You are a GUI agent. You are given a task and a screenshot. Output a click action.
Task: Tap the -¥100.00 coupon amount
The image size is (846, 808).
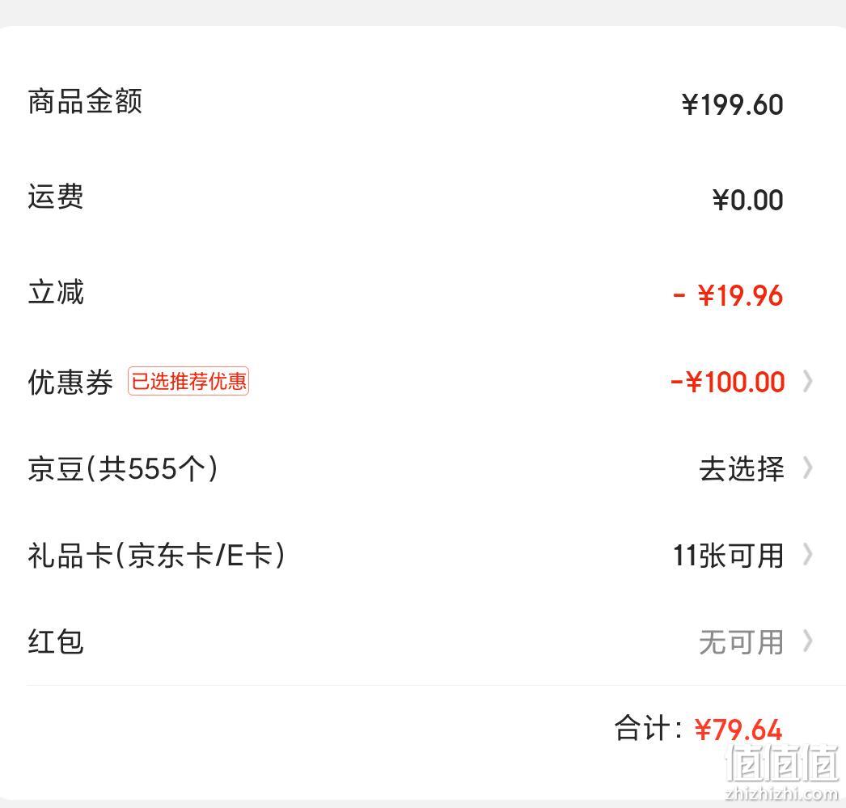(x=727, y=382)
